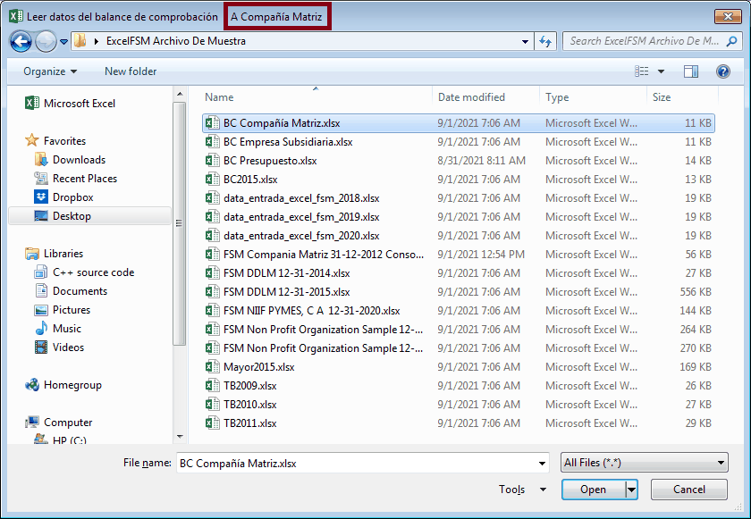The width and height of the screenshot is (751, 519).
Task: Select file BC Compañía Matriz.xlsx
Action: point(459,123)
